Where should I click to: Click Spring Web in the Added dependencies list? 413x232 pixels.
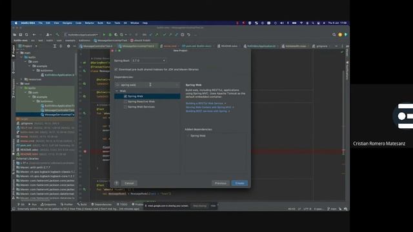pos(198,136)
